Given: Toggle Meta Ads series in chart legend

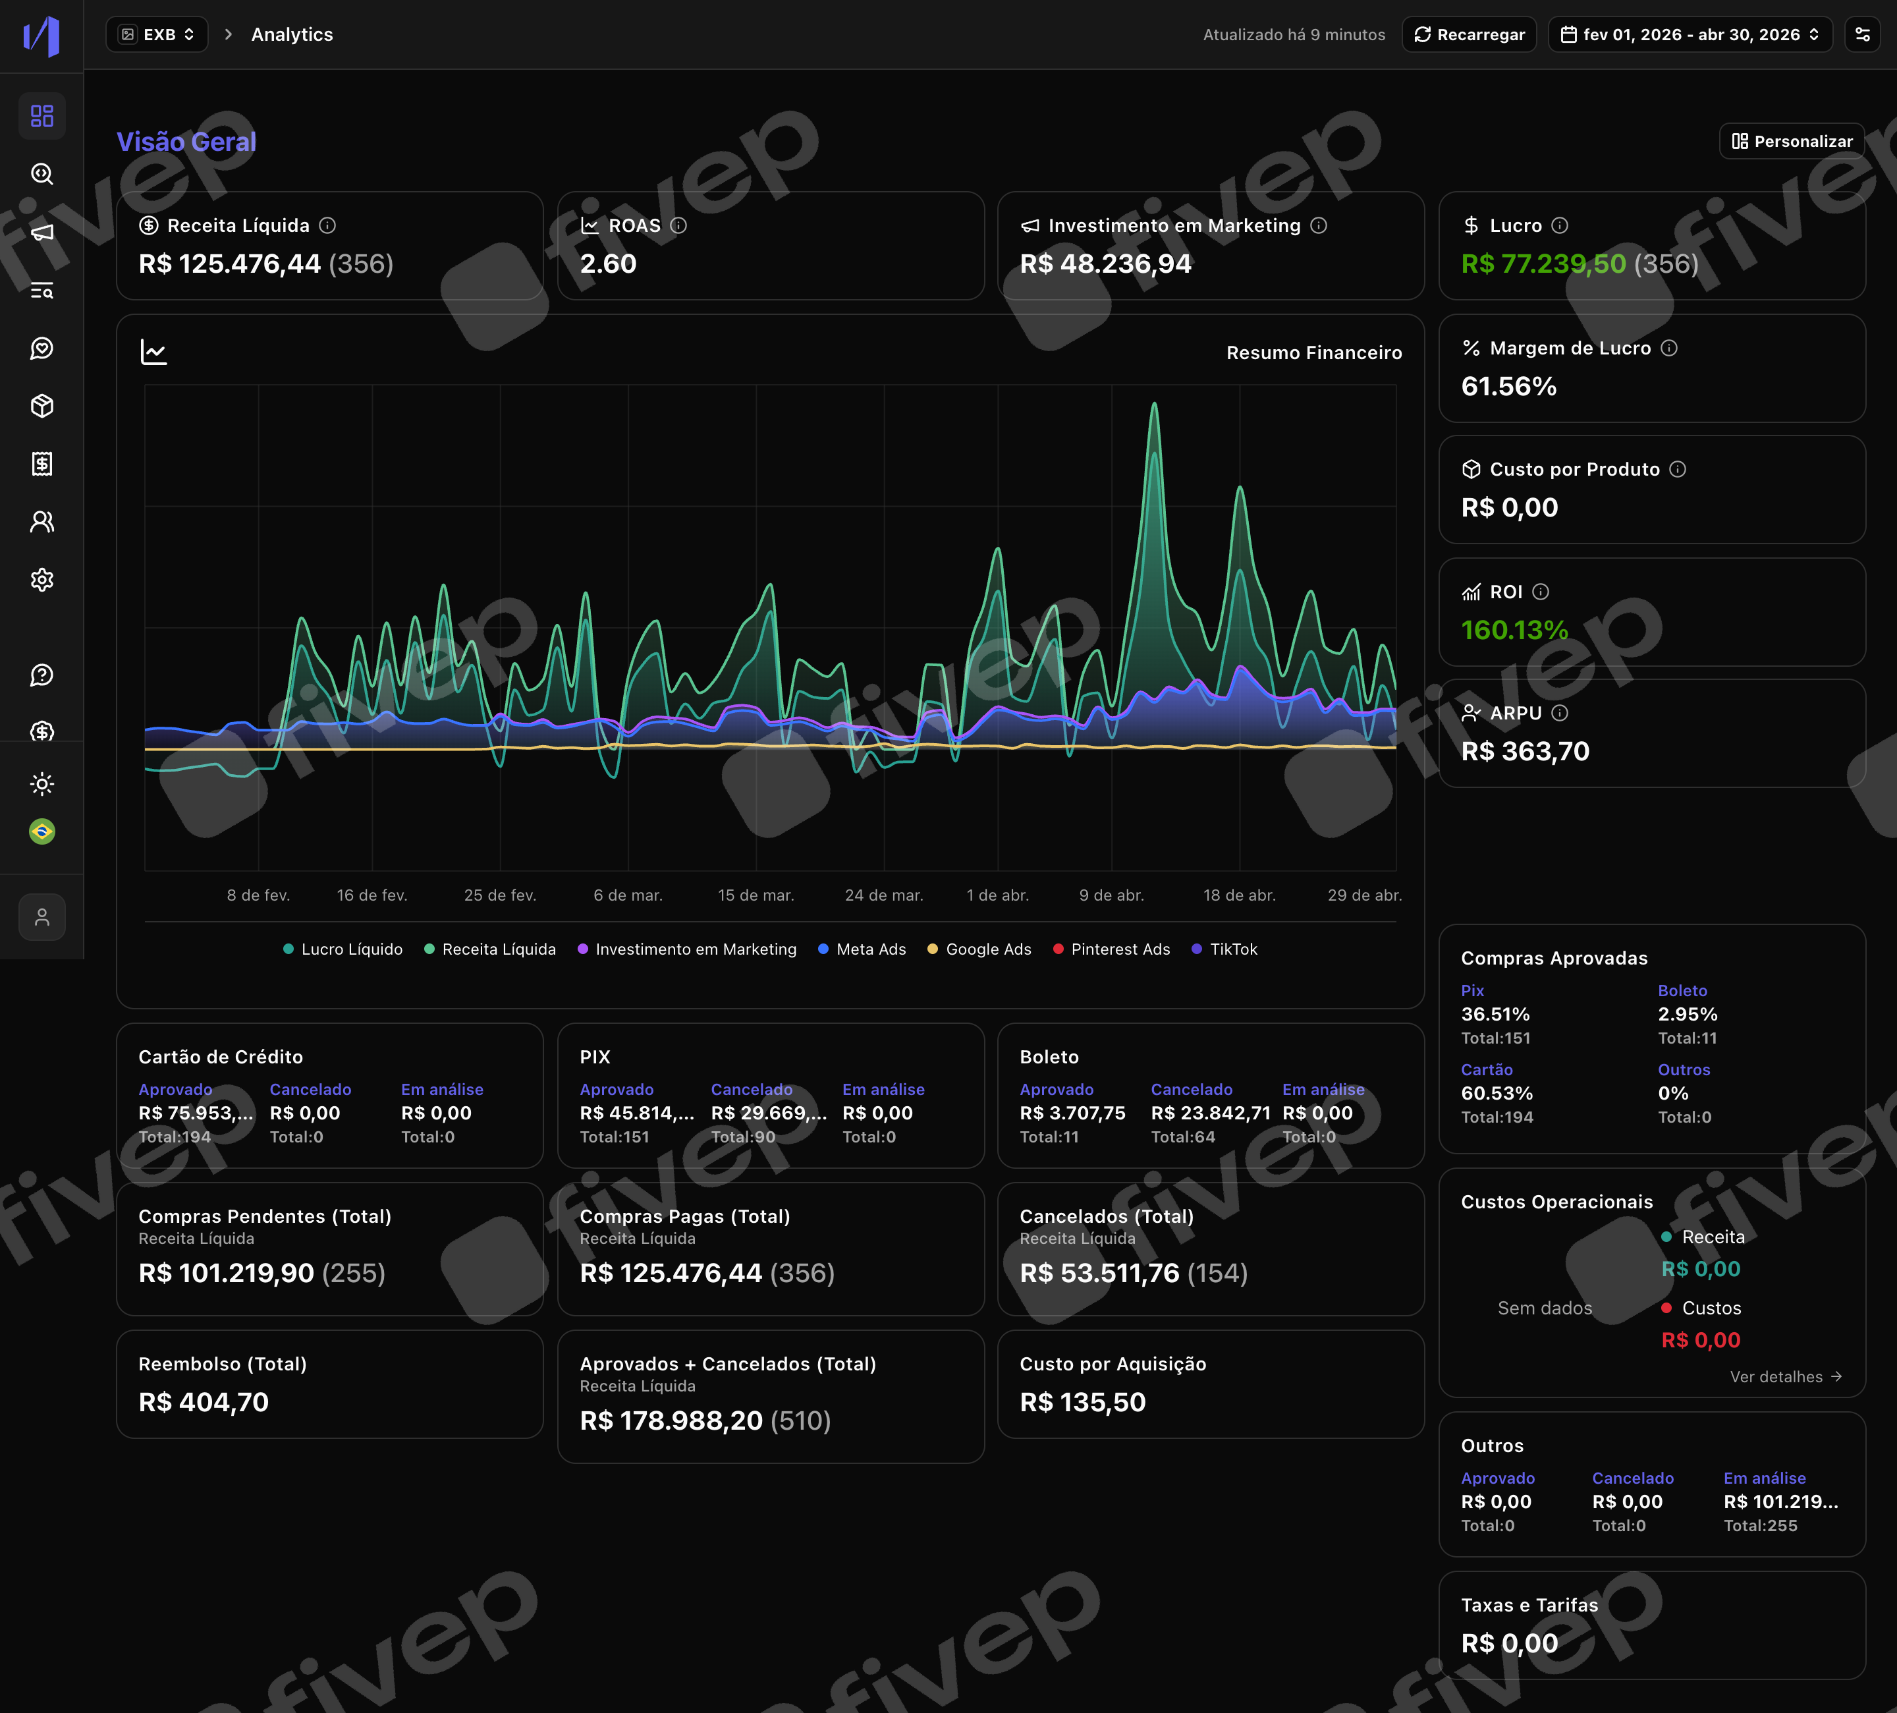Looking at the screenshot, I should coord(862,949).
